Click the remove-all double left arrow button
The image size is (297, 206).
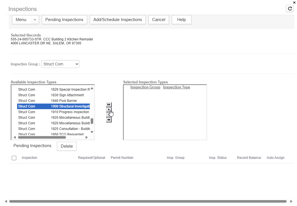pos(109,120)
